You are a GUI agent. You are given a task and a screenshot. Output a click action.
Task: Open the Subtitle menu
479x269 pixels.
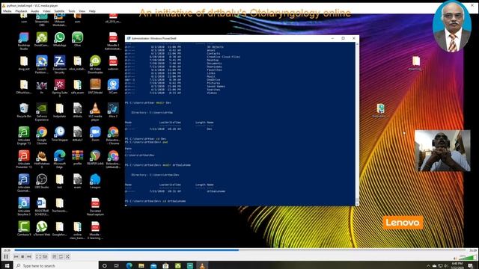click(59, 11)
